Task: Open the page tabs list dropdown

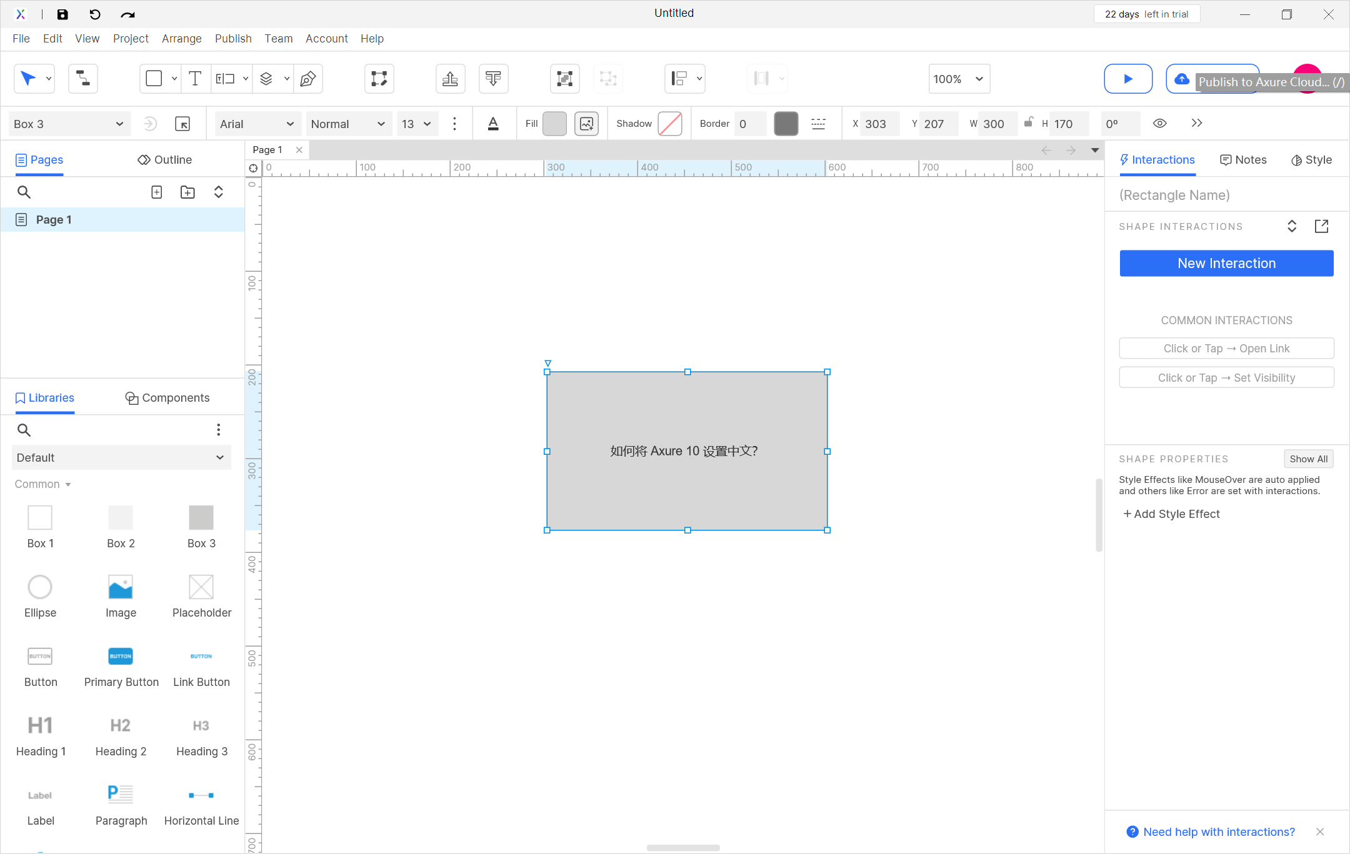Action: [x=1095, y=150]
